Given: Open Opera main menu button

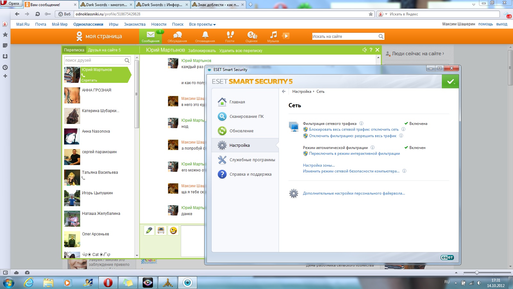Looking at the screenshot, I should (x=11, y=4).
